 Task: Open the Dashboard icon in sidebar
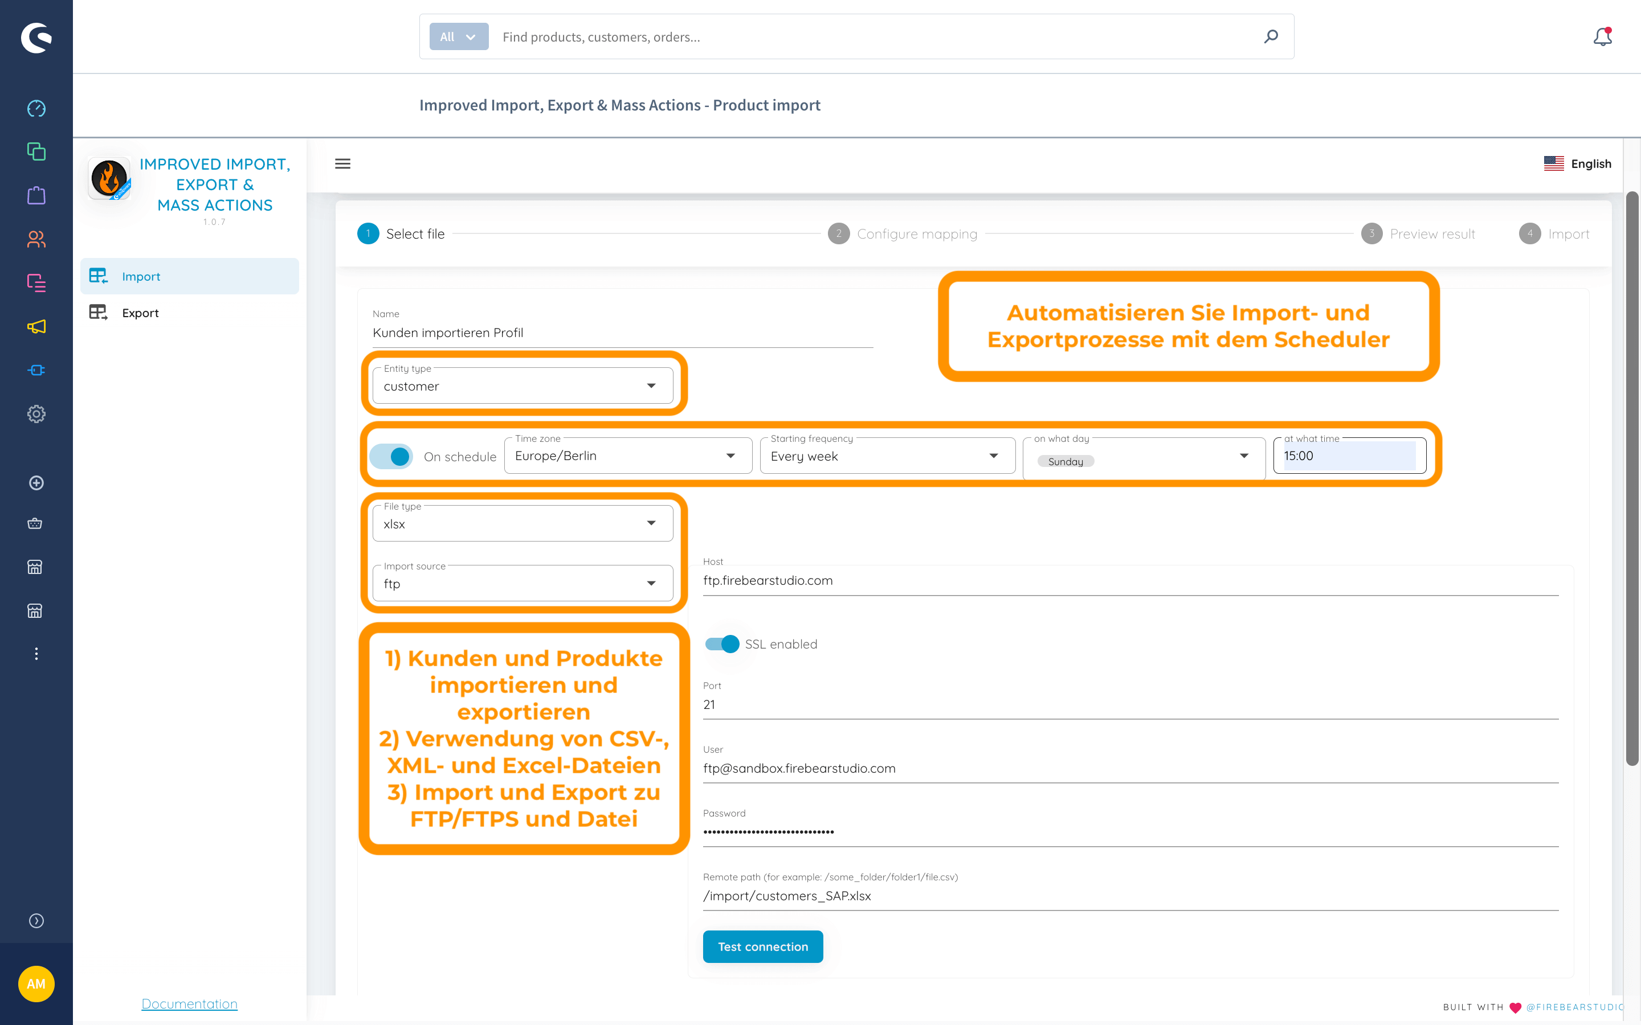tap(36, 108)
